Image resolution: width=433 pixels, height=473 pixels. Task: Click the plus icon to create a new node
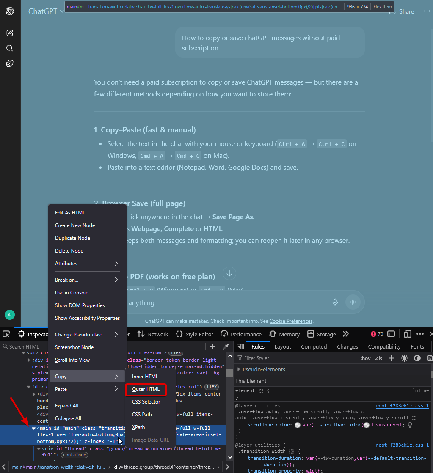pyautogui.click(x=213, y=346)
